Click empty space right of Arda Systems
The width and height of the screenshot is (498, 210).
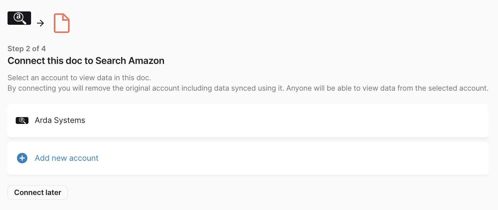(x=294, y=120)
